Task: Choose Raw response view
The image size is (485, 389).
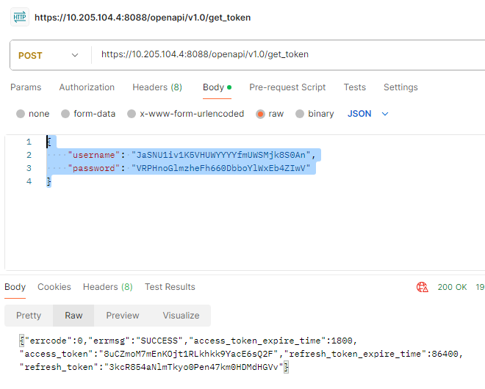Action: point(73,316)
